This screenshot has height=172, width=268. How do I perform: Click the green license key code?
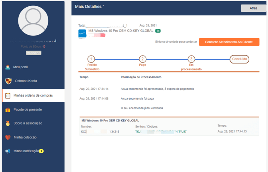(x=161, y=132)
